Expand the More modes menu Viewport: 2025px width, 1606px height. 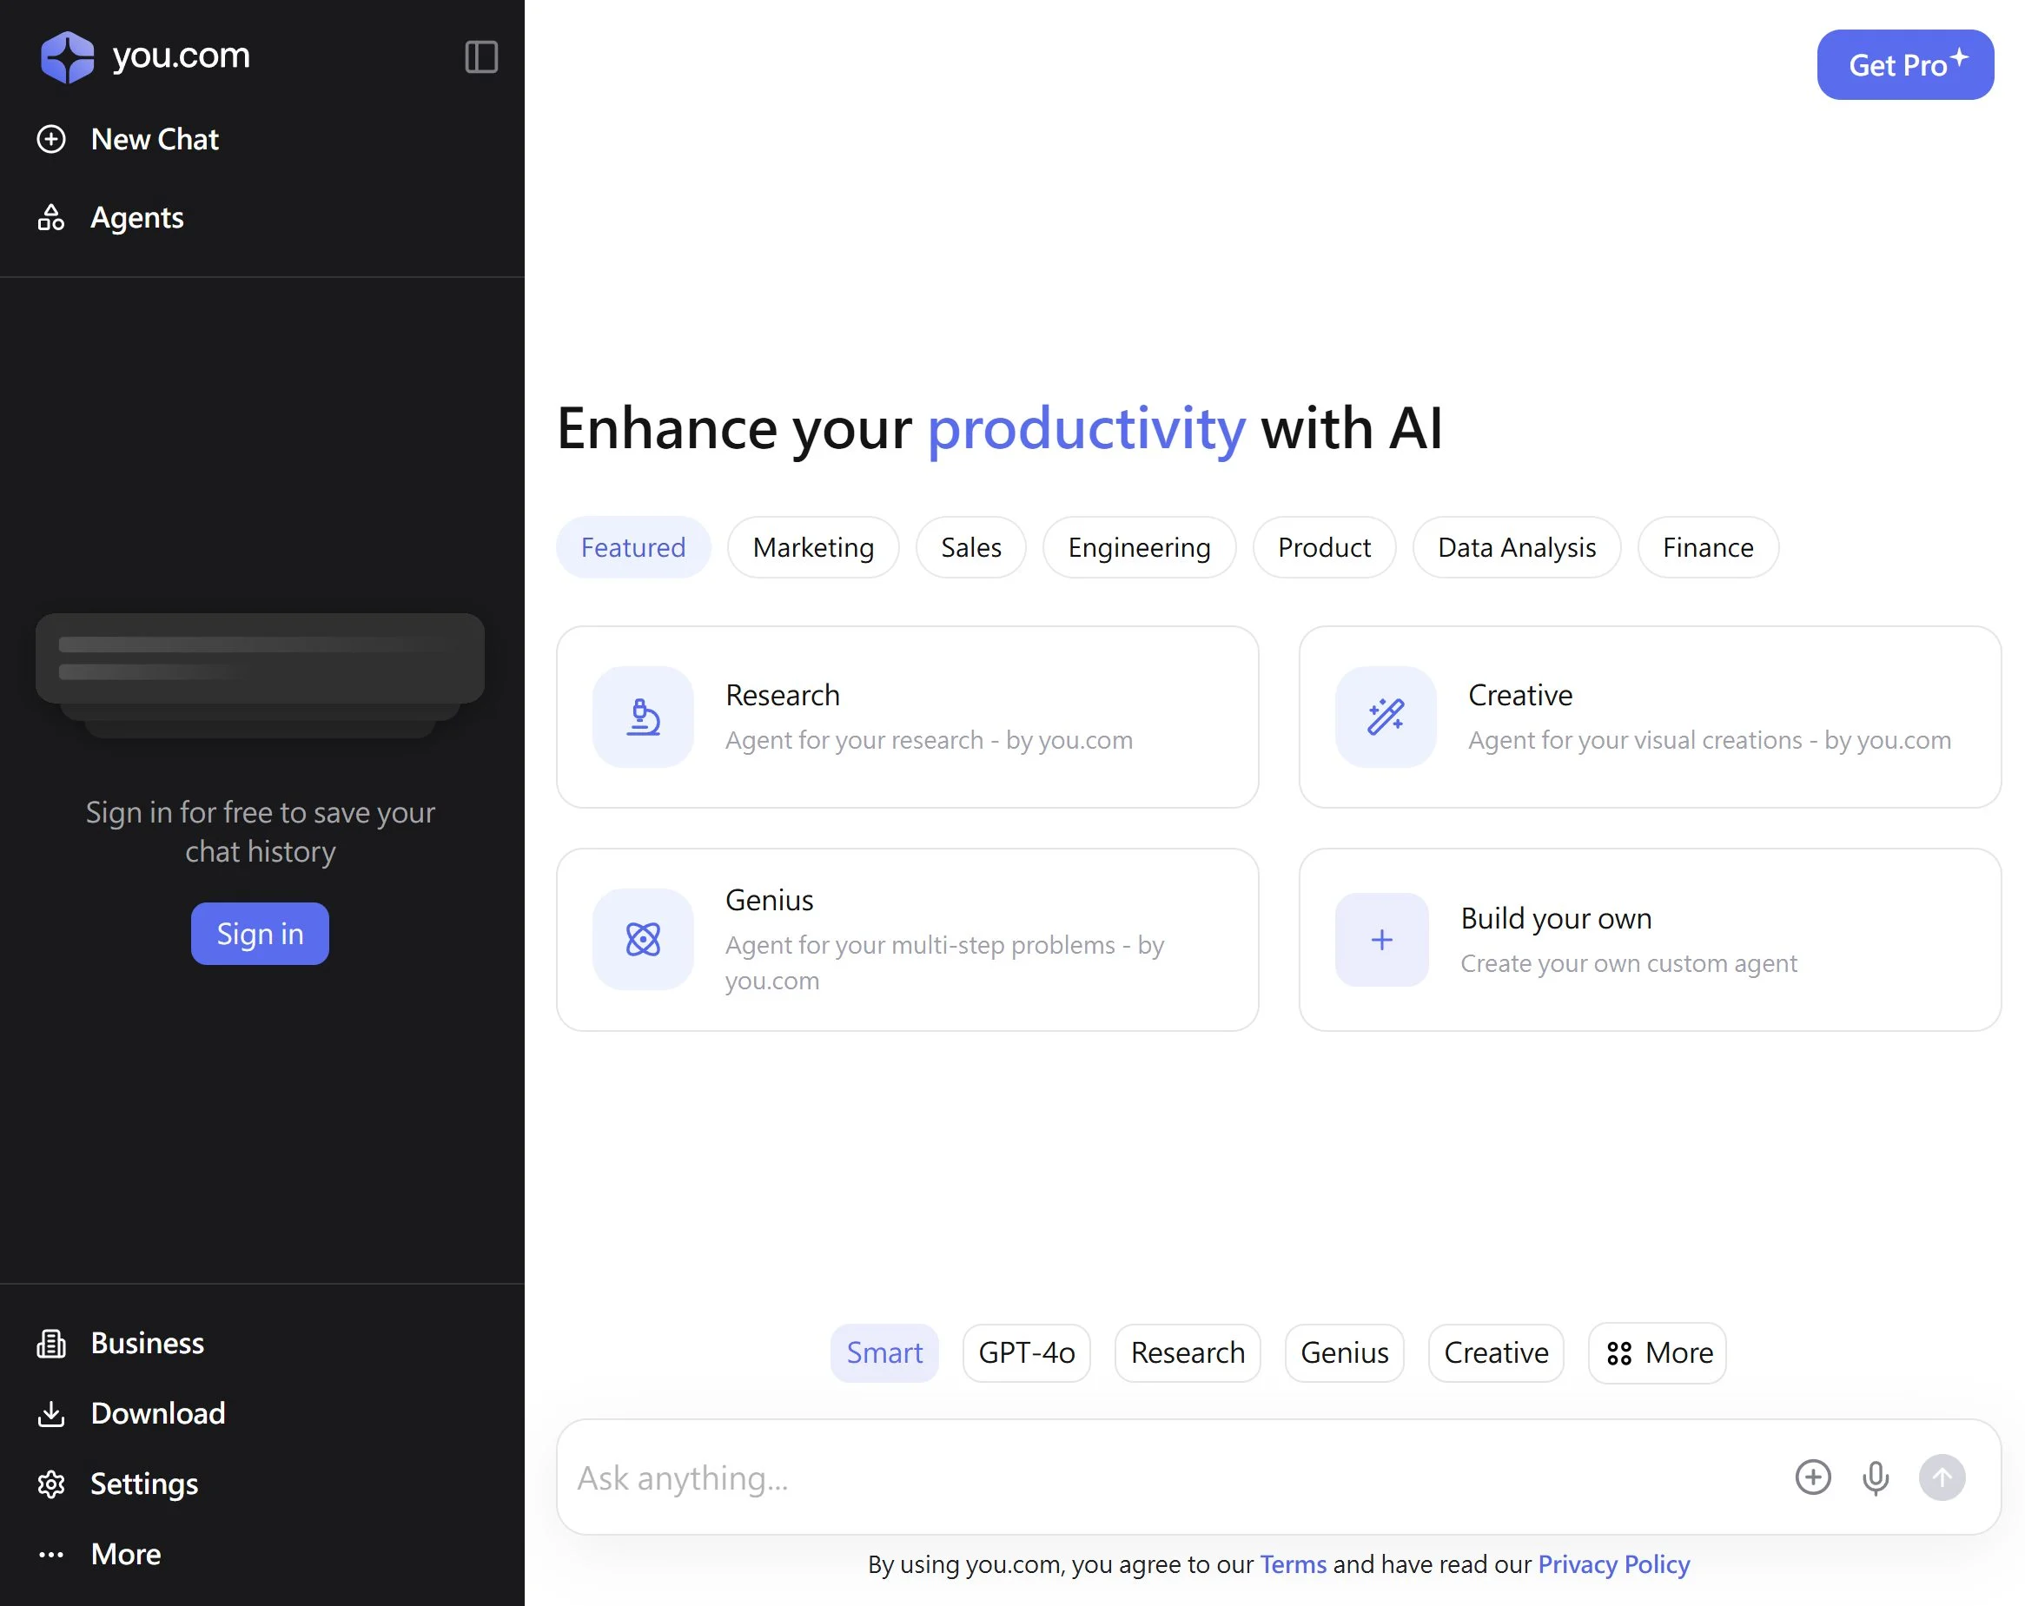(x=1658, y=1352)
